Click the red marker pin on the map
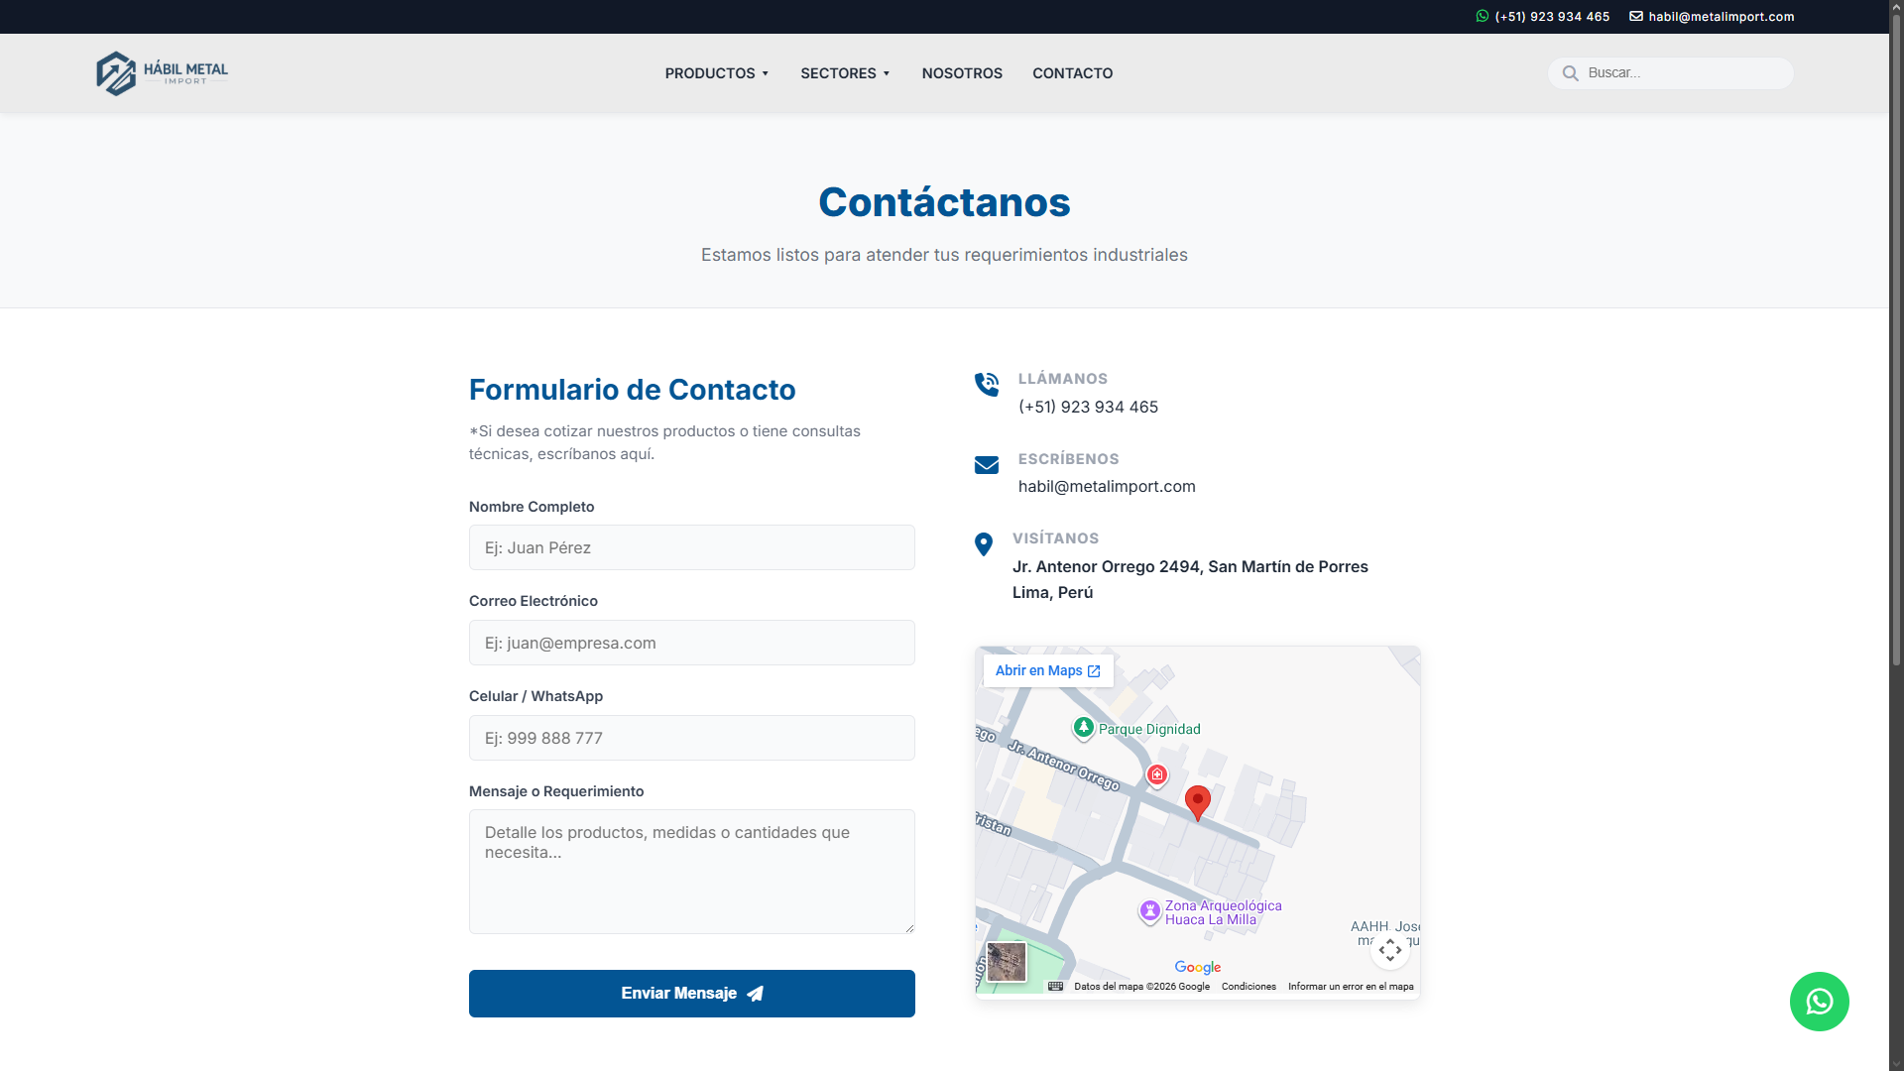 pos(1197,803)
